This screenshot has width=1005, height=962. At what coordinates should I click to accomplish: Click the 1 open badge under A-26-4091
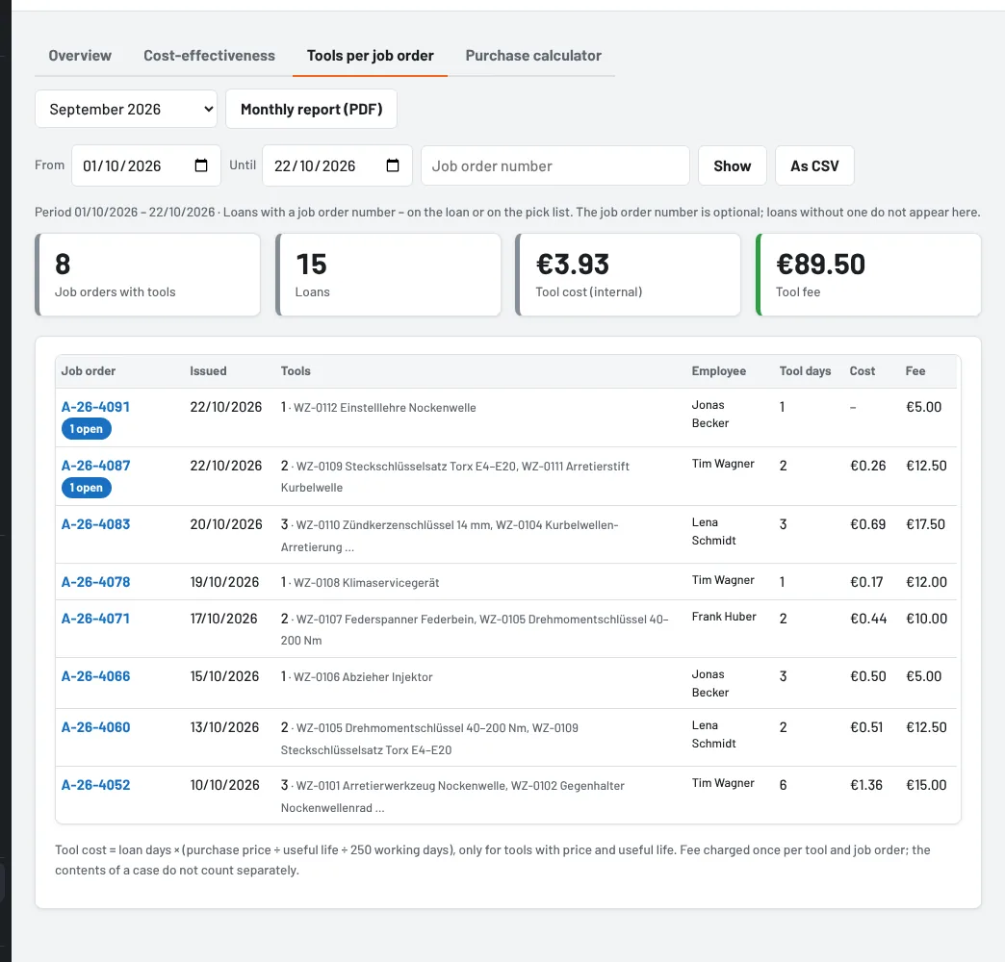point(87,429)
